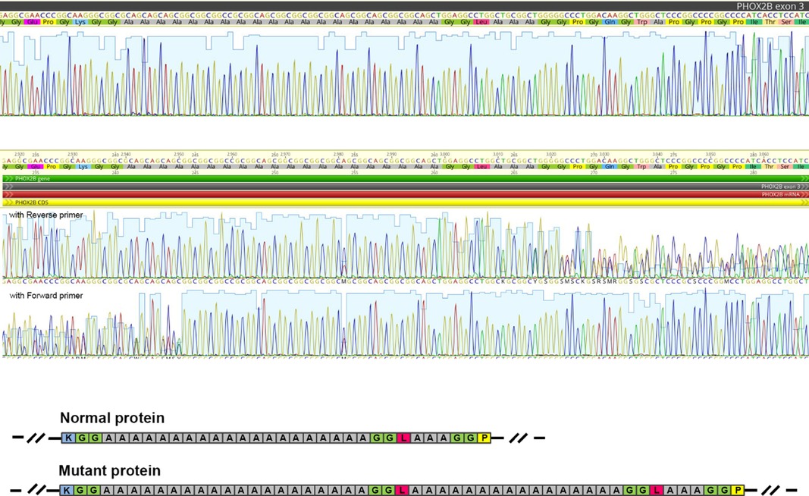Select the yellow P residue in Mutant protein

(x=738, y=490)
